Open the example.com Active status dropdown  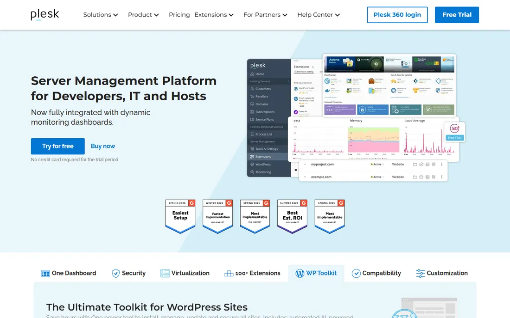[x=377, y=177]
